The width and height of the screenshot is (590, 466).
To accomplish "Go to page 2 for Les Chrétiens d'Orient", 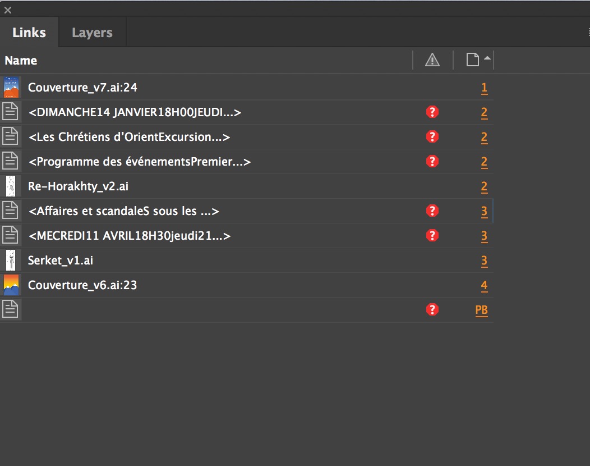I will pyautogui.click(x=484, y=137).
